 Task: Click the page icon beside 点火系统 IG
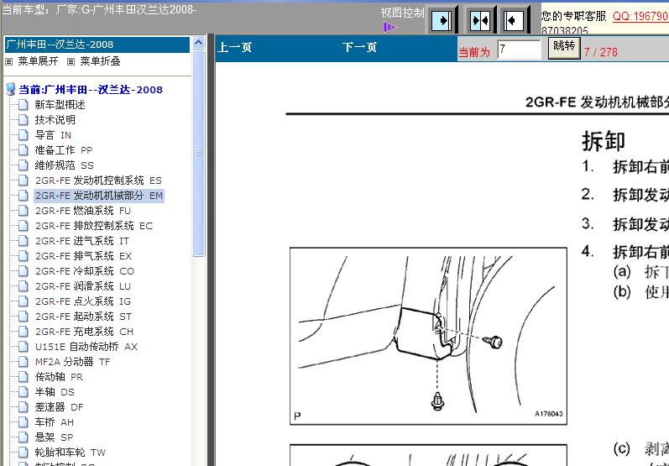[x=24, y=301]
